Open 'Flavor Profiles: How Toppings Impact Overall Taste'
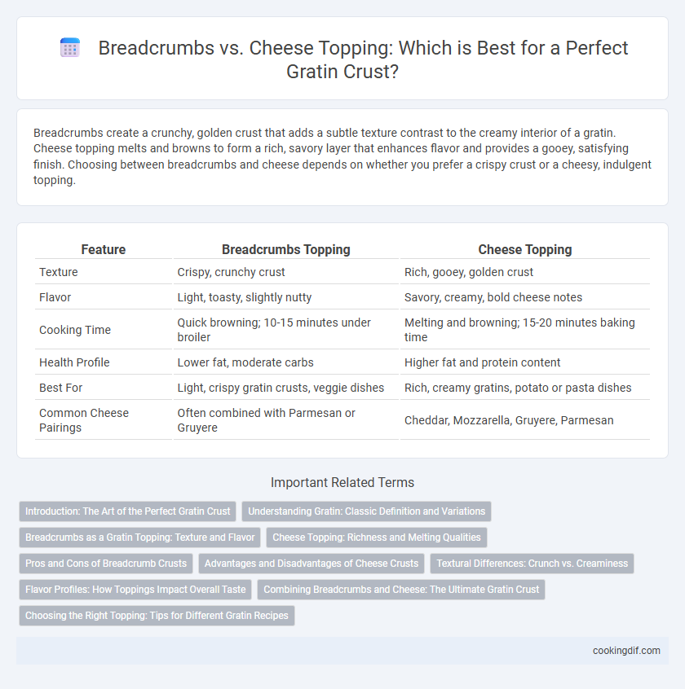Viewport: 685px width, 689px height. coord(135,590)
